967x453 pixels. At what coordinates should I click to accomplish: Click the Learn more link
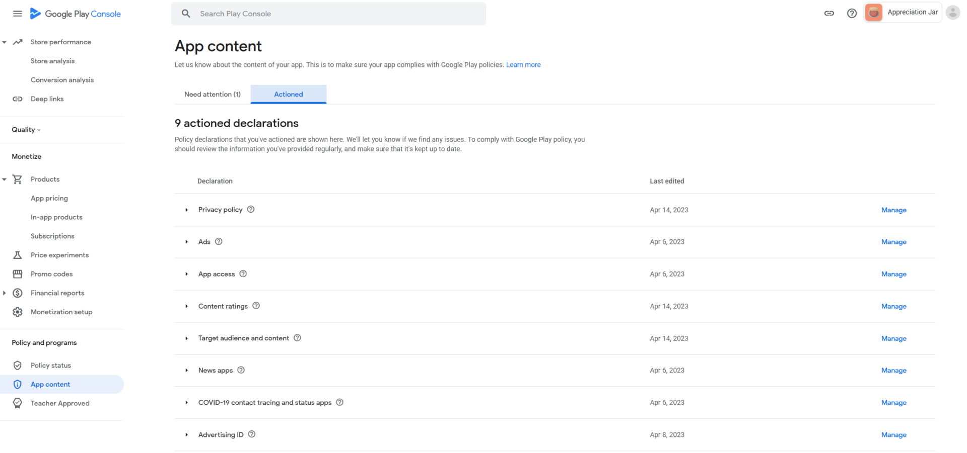523,64
